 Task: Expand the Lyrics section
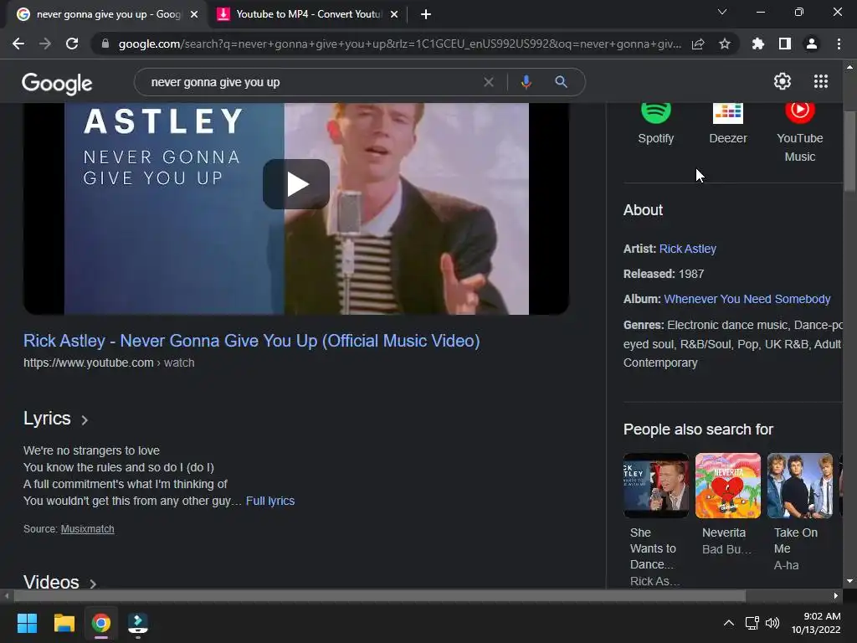coord(56,419)
